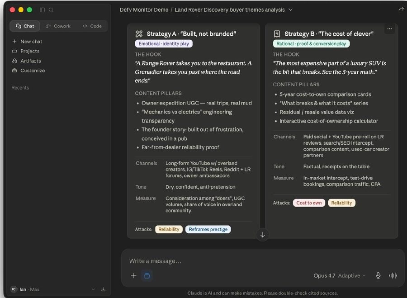Click the Reframes prestige tag

(208, 229)
